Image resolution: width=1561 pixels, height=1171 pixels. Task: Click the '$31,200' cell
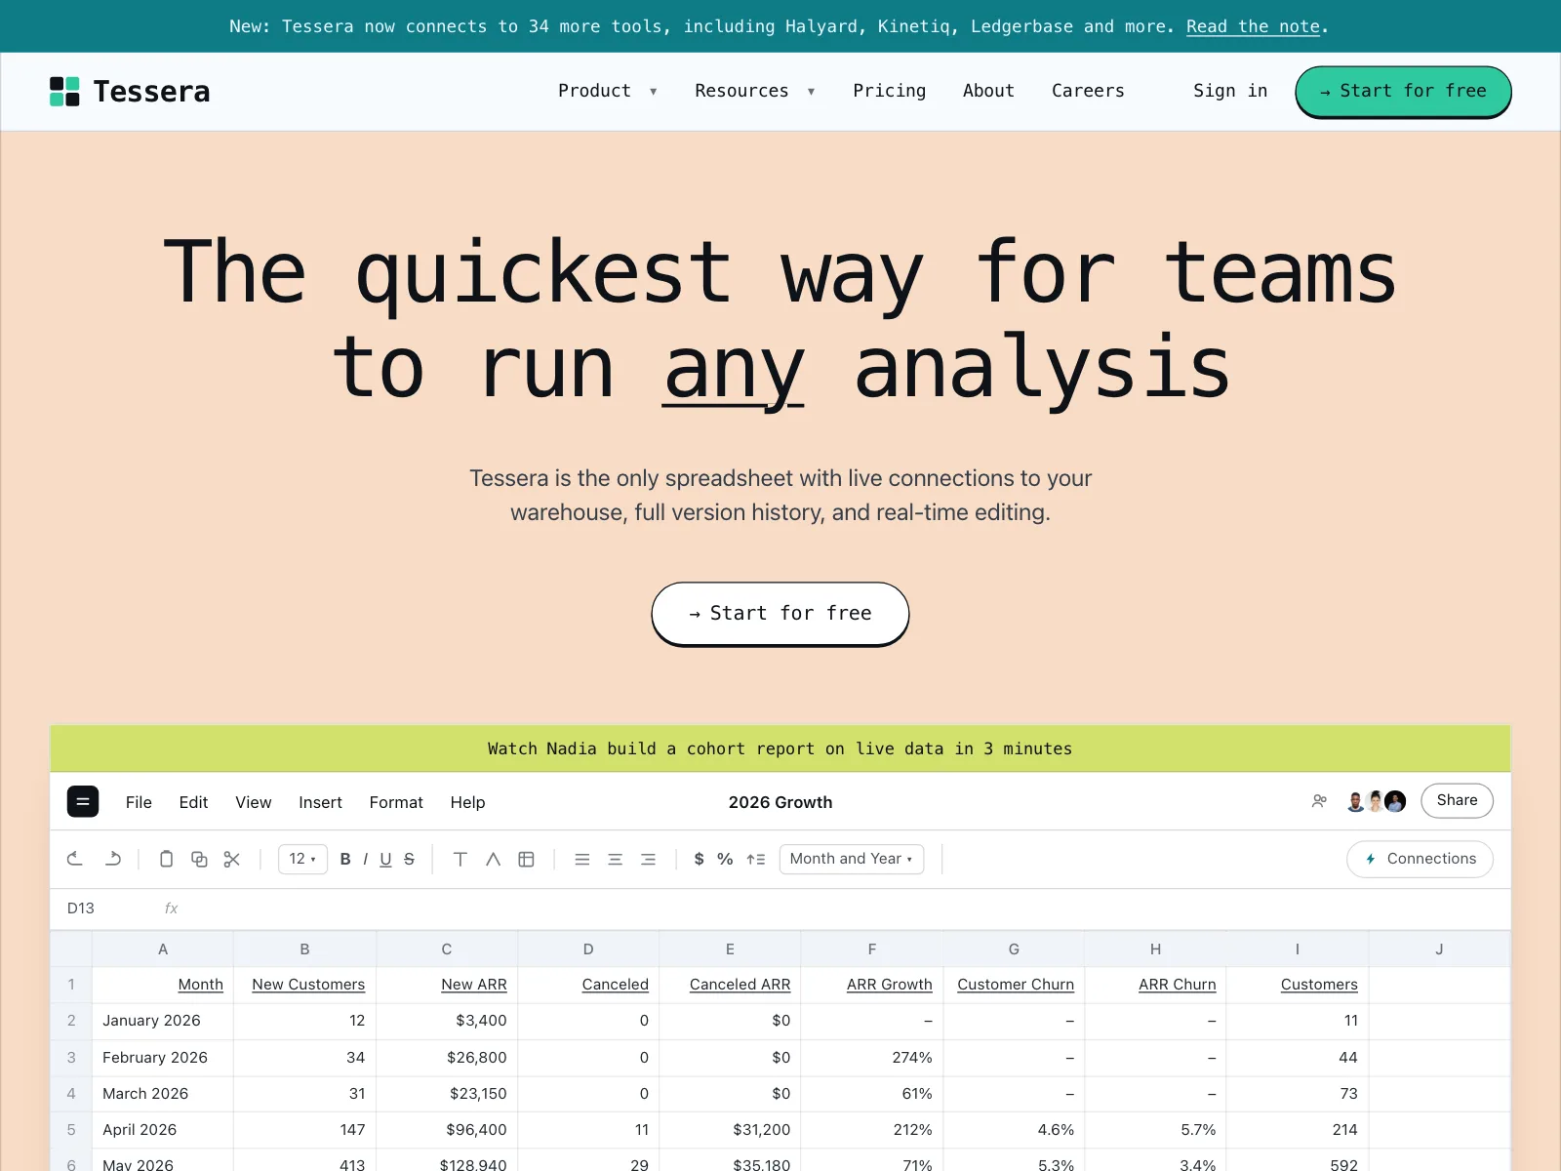click(x=730, y=1130)
